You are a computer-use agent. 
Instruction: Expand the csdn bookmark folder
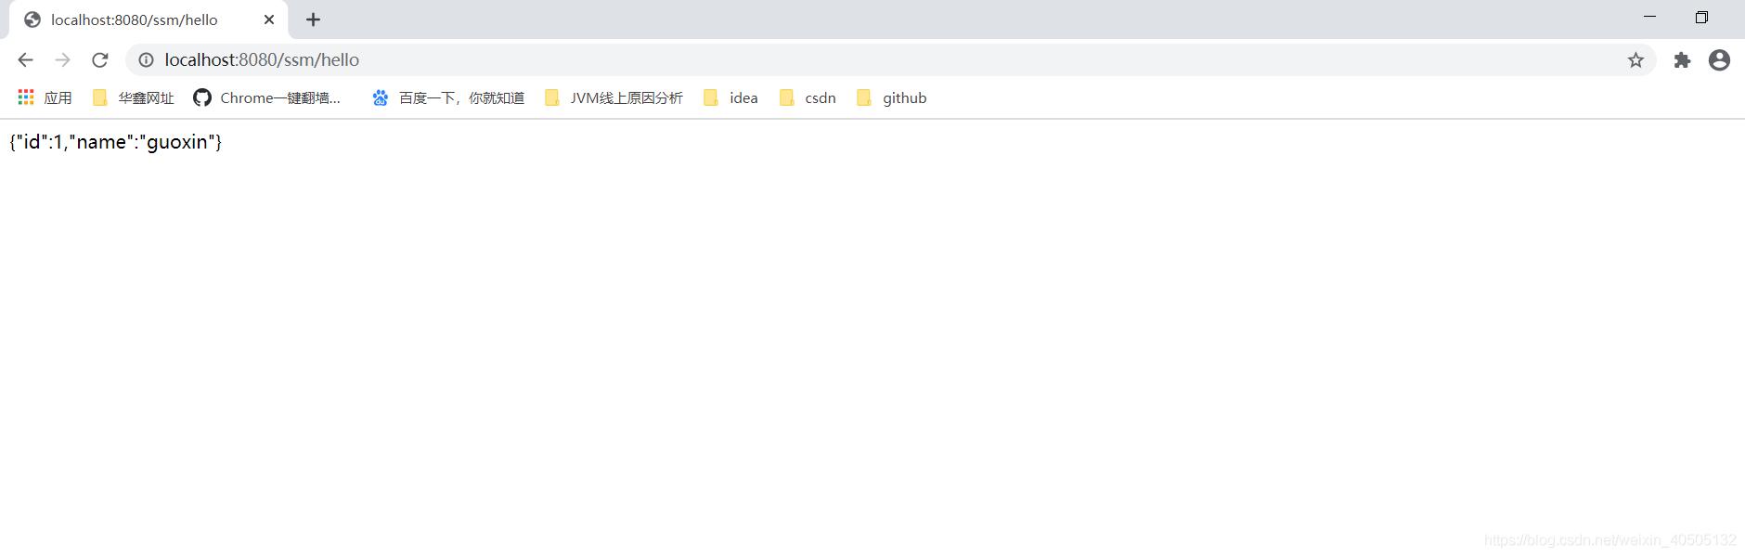pos(808,97)
